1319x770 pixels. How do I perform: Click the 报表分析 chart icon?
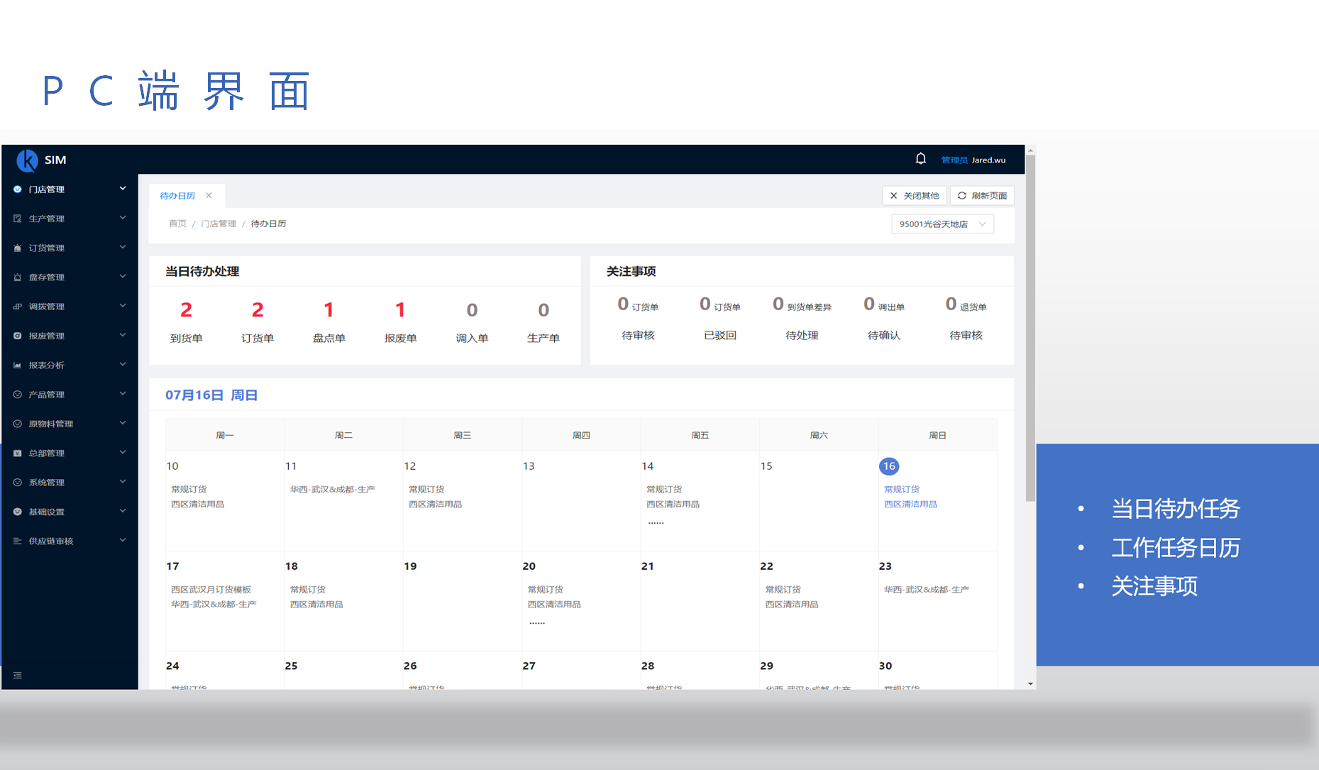17,365
